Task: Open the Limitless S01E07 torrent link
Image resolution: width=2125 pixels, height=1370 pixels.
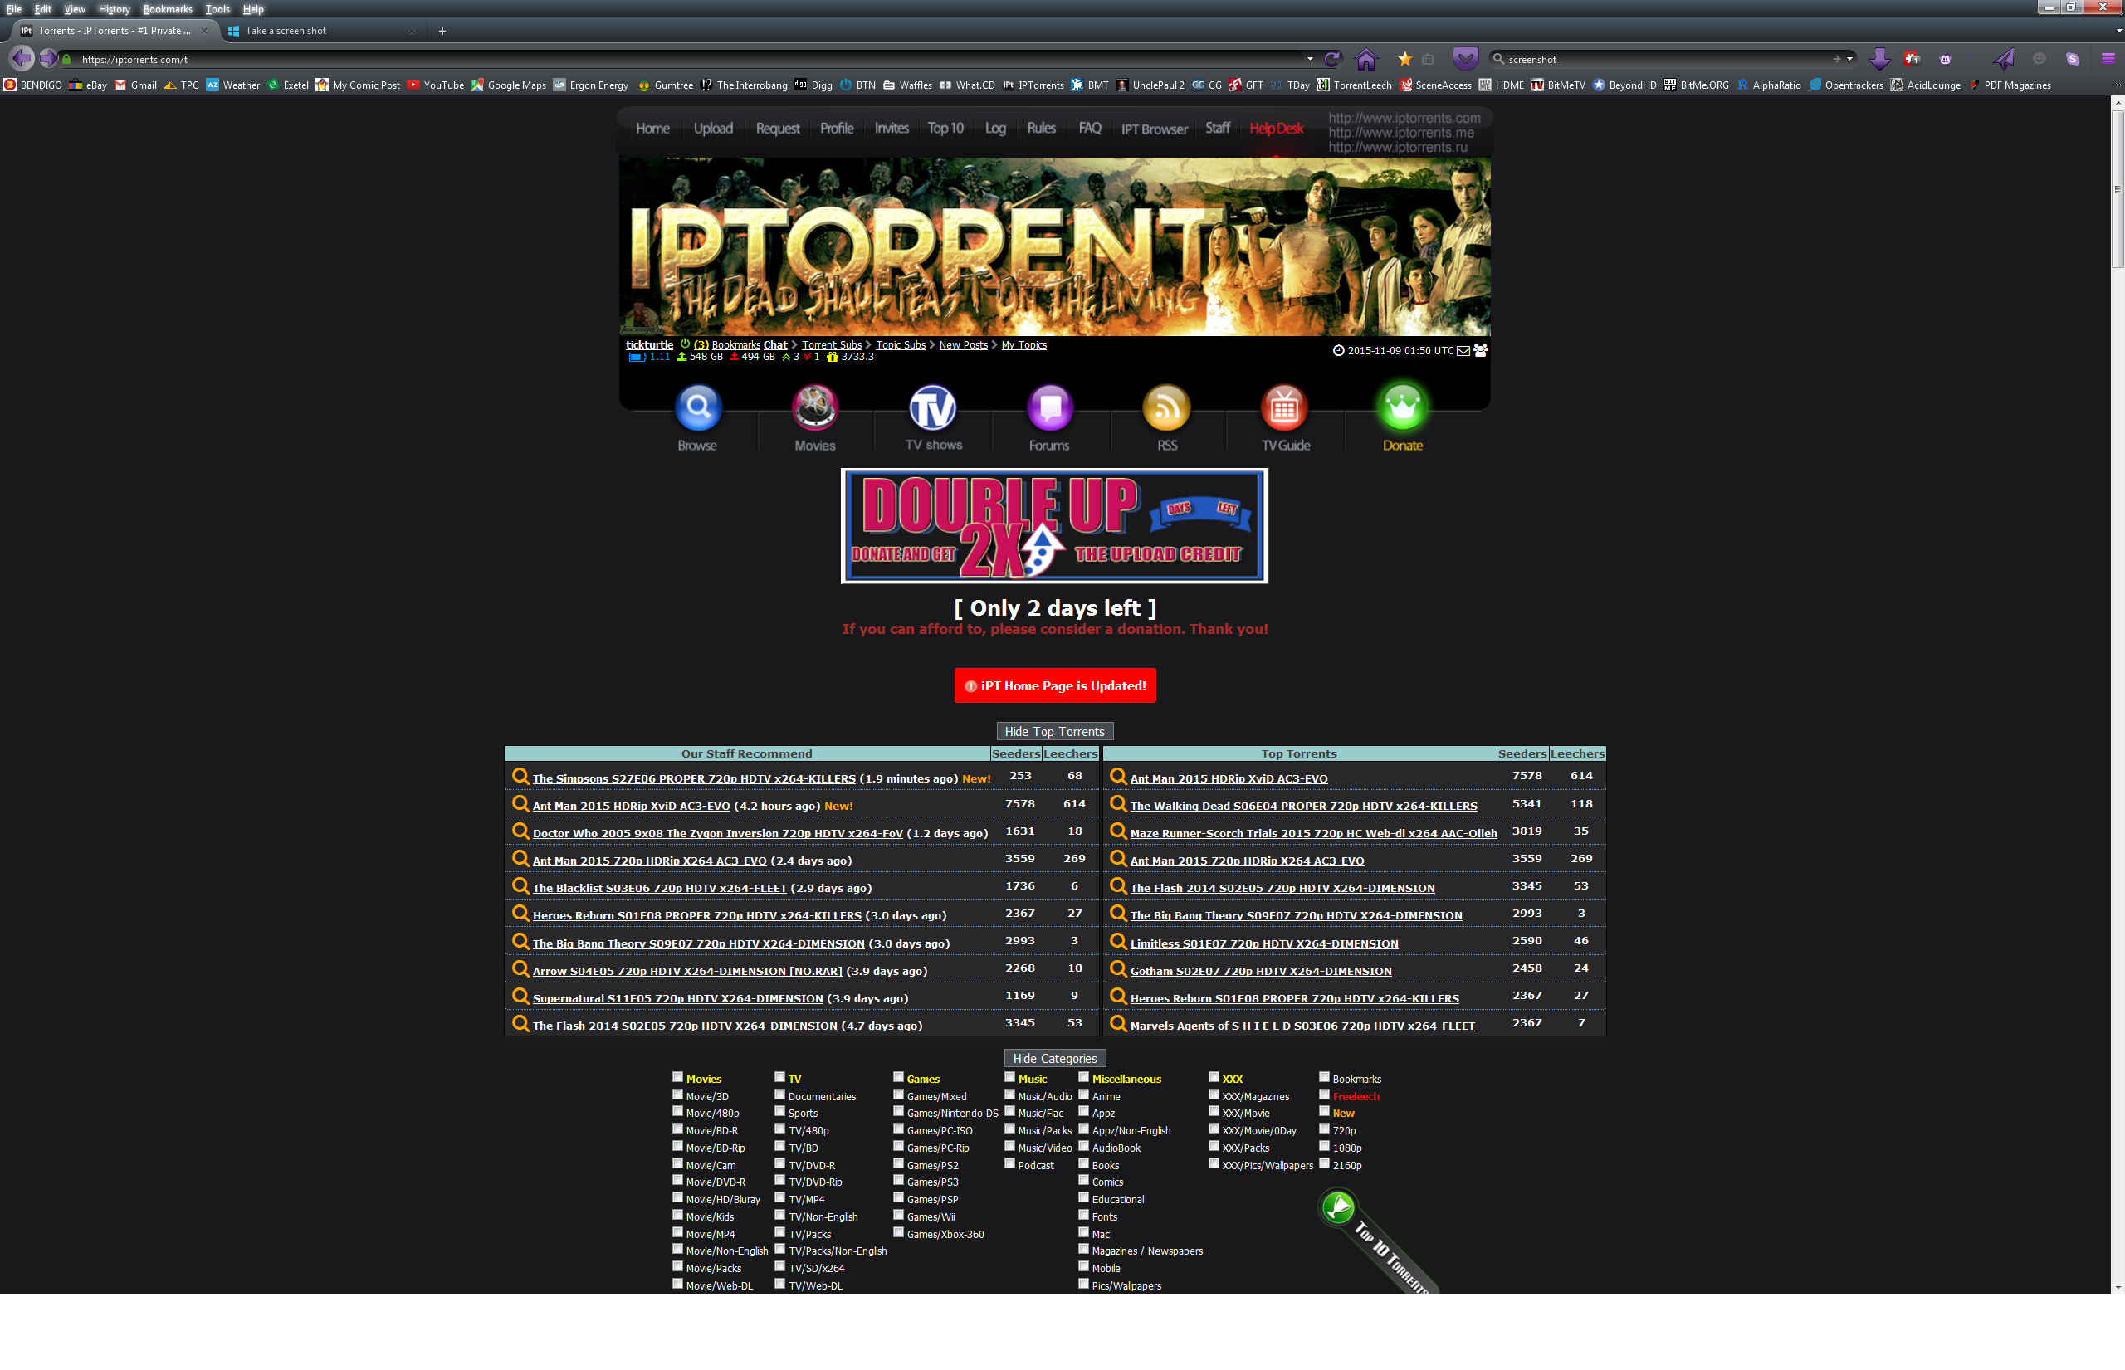Action: 1263,943
